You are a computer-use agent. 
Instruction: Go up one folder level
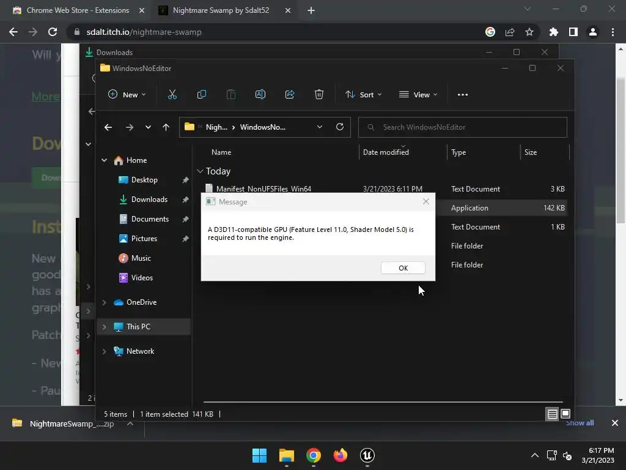(x=166, y=127)
